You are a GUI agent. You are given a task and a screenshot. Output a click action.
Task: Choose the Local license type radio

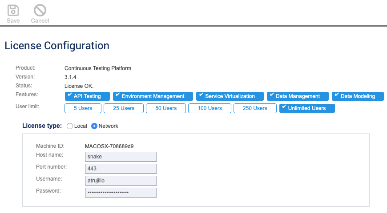[70, 126]
